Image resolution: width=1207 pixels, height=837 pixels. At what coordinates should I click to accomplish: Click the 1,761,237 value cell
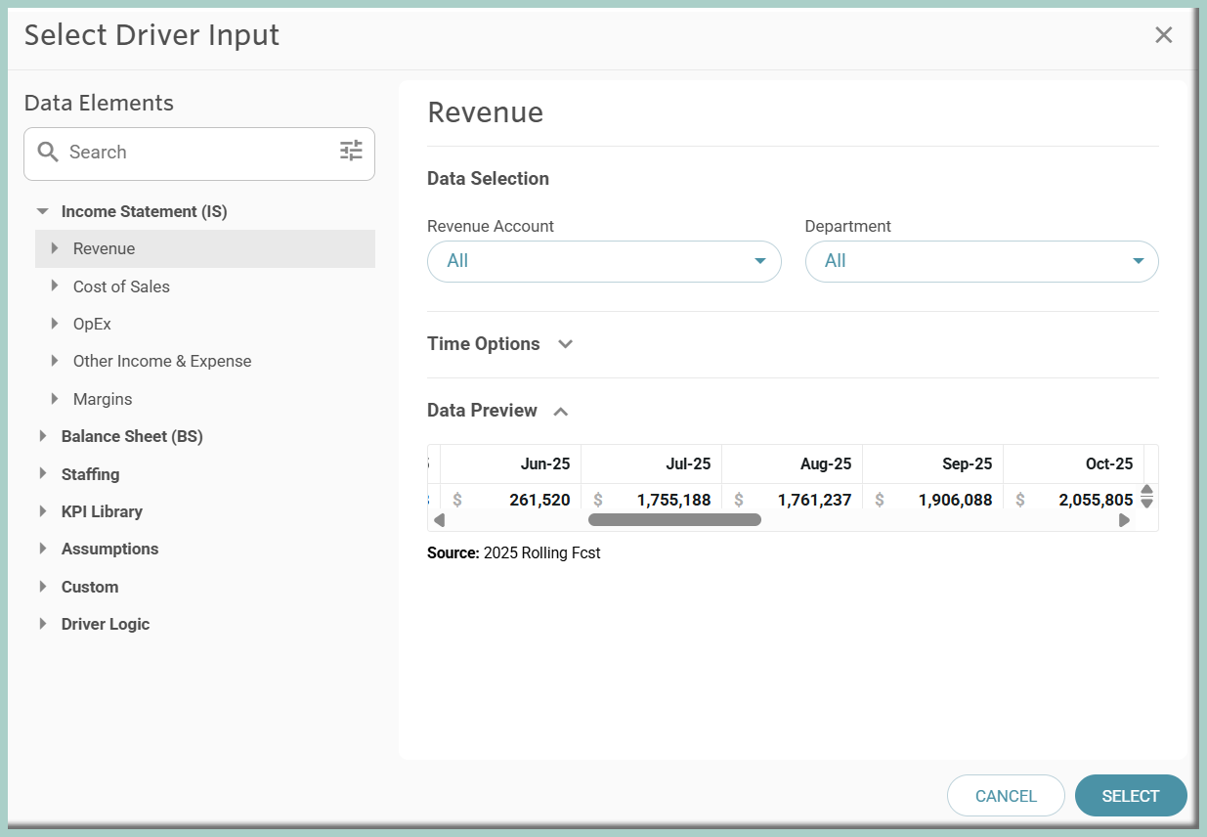click(x=793, y=499)
